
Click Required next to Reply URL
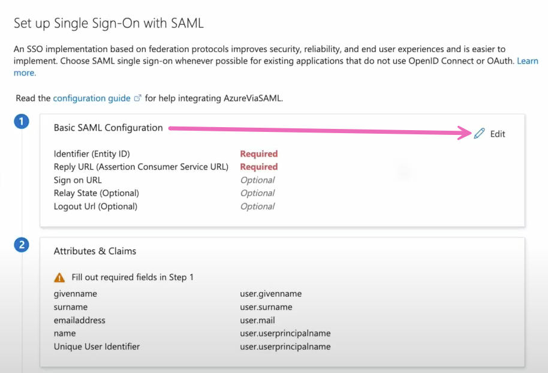point(258,167)
